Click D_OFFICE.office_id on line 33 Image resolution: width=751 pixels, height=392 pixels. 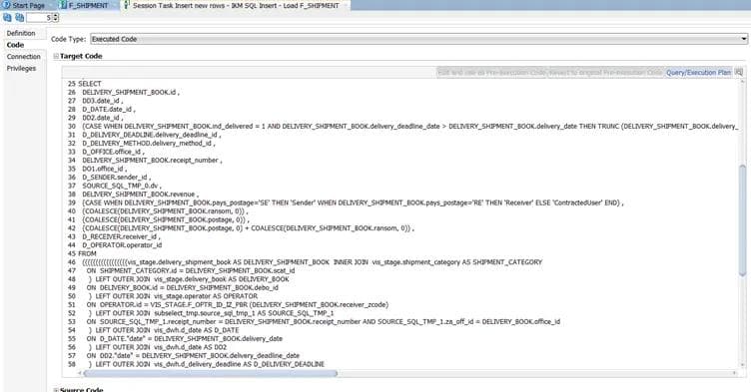[113, 152]
